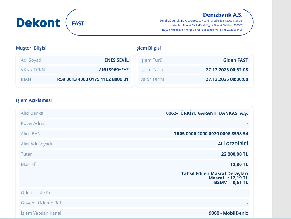Click the Adı Soyadı label
The image size is (291, 219).
[32, 60]
